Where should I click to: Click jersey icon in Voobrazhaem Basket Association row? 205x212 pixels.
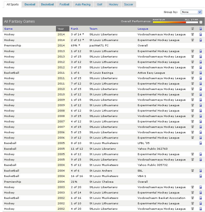pos(192,198)
